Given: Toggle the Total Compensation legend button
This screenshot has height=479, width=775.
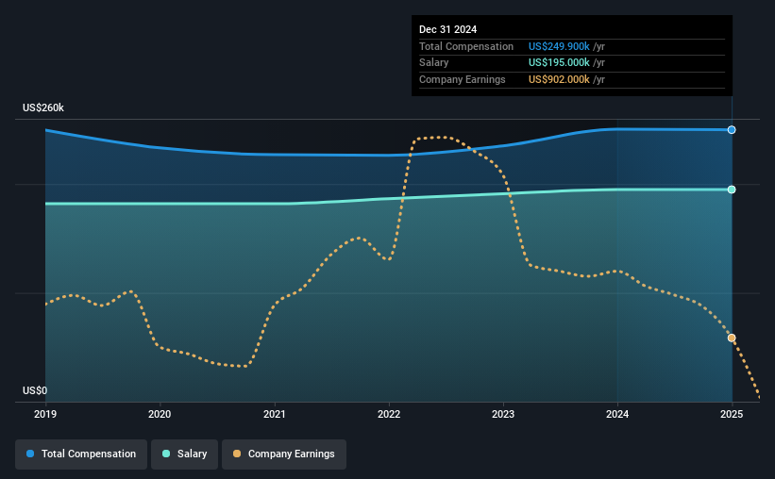Looking at the screenshot, I should pyautogui.click(x=81, y=454).
